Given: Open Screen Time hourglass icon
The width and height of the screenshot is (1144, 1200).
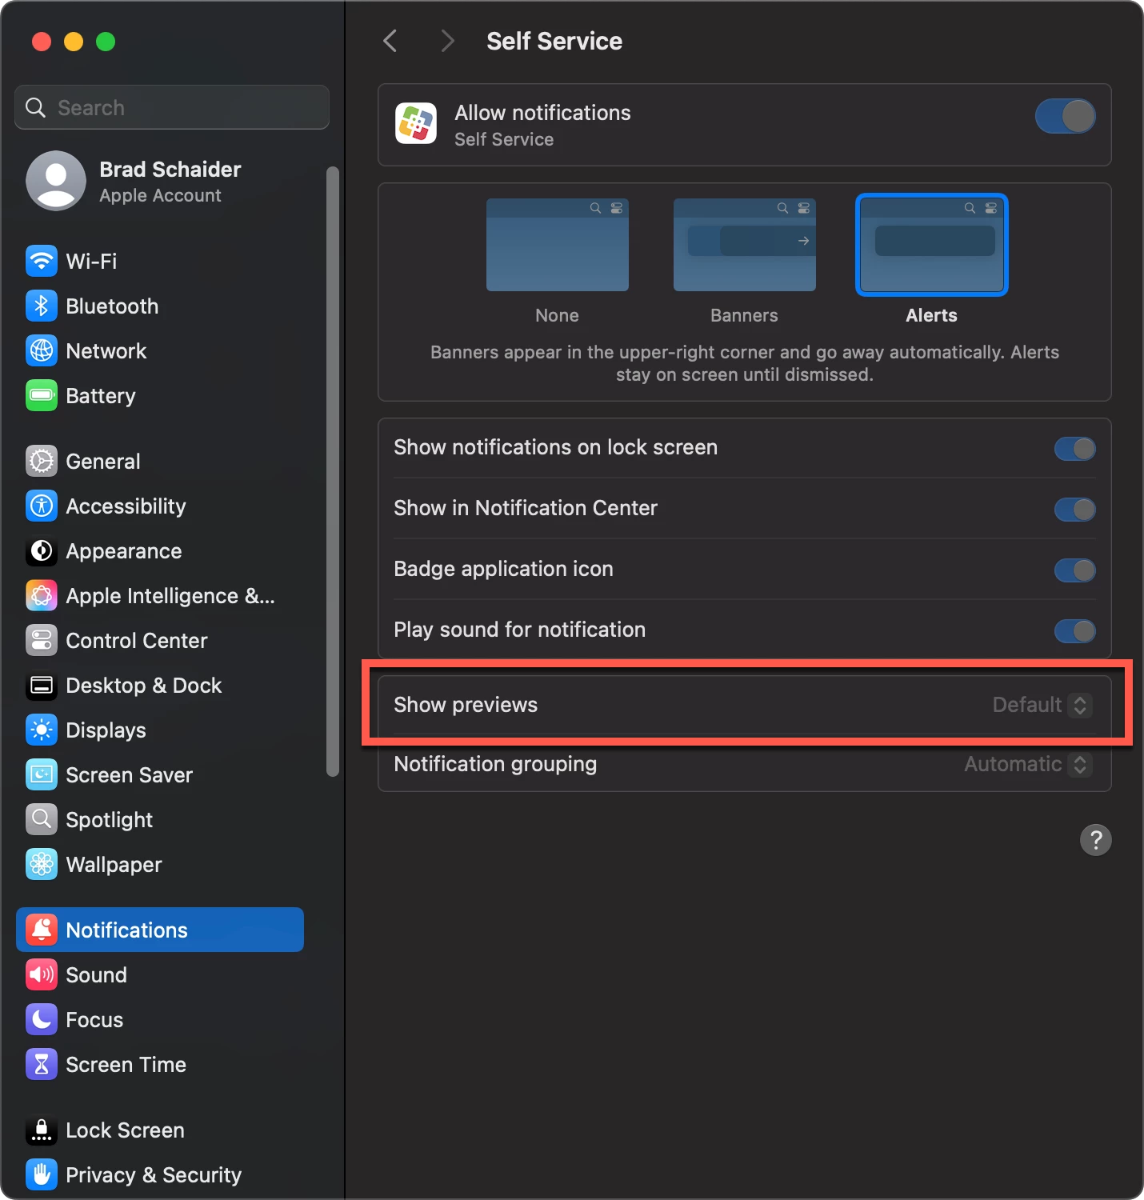Looking at the screenshot, I should point(42,1064).
